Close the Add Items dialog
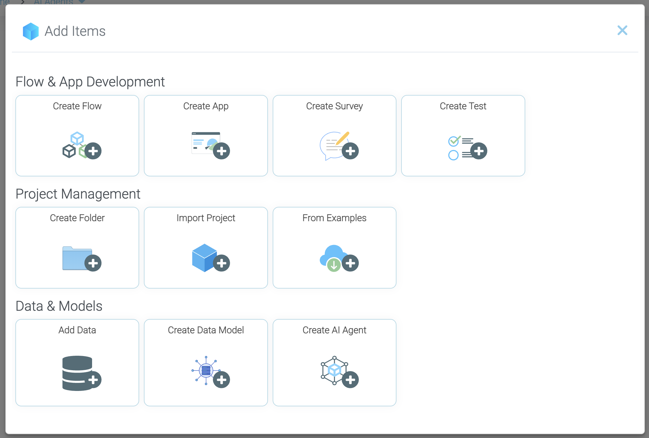This screenshot has width=649, height=438. pyautogui.click(x=622, y=30)
